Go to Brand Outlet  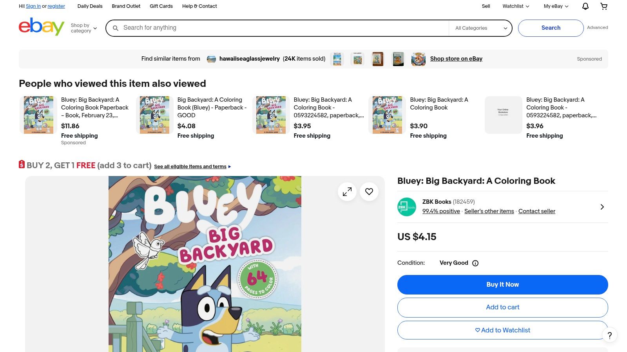click(x=126, y=6)
